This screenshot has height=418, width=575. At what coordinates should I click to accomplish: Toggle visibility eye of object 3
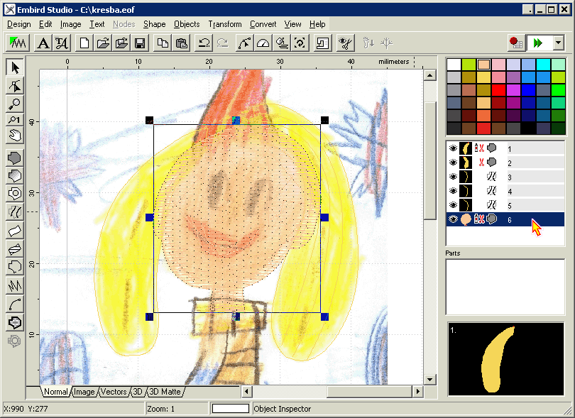click(x=453, y=177)
